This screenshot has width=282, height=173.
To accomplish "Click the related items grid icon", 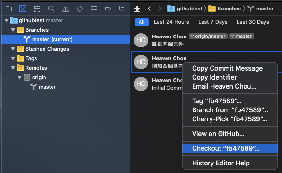I will point(137,9).
